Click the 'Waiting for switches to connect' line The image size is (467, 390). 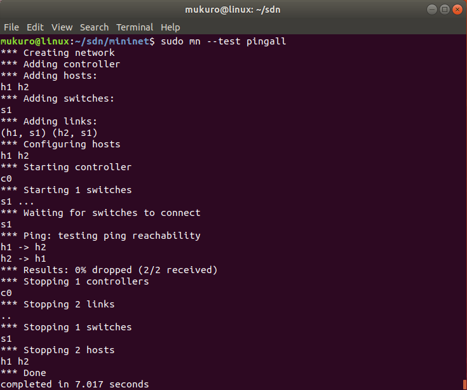[100, 213]
